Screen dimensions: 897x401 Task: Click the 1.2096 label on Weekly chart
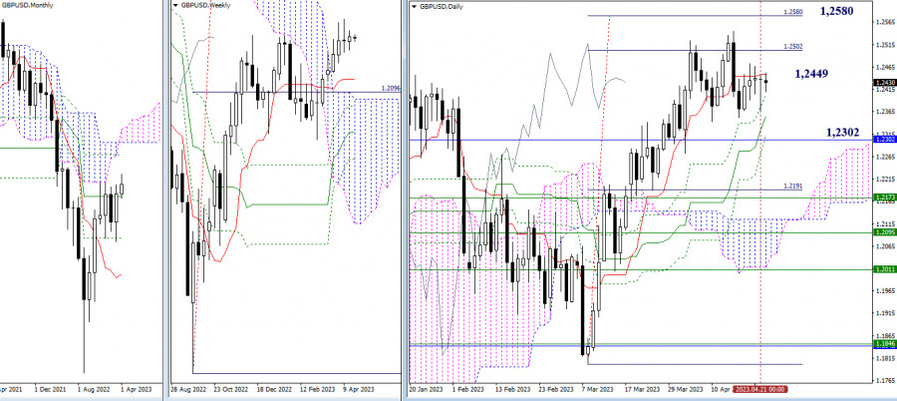(390, 89)
